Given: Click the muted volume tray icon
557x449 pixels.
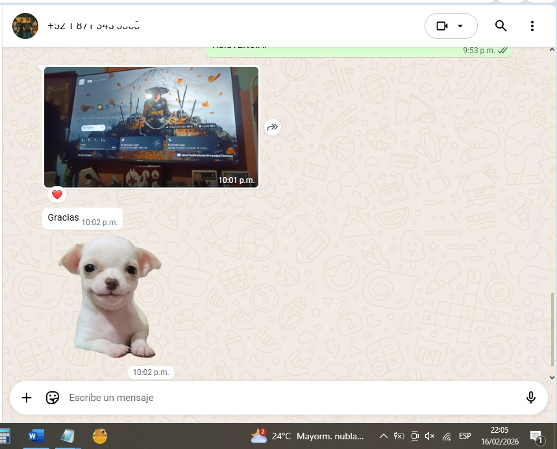Looking at the screenshot, I should tap(430, 436).
